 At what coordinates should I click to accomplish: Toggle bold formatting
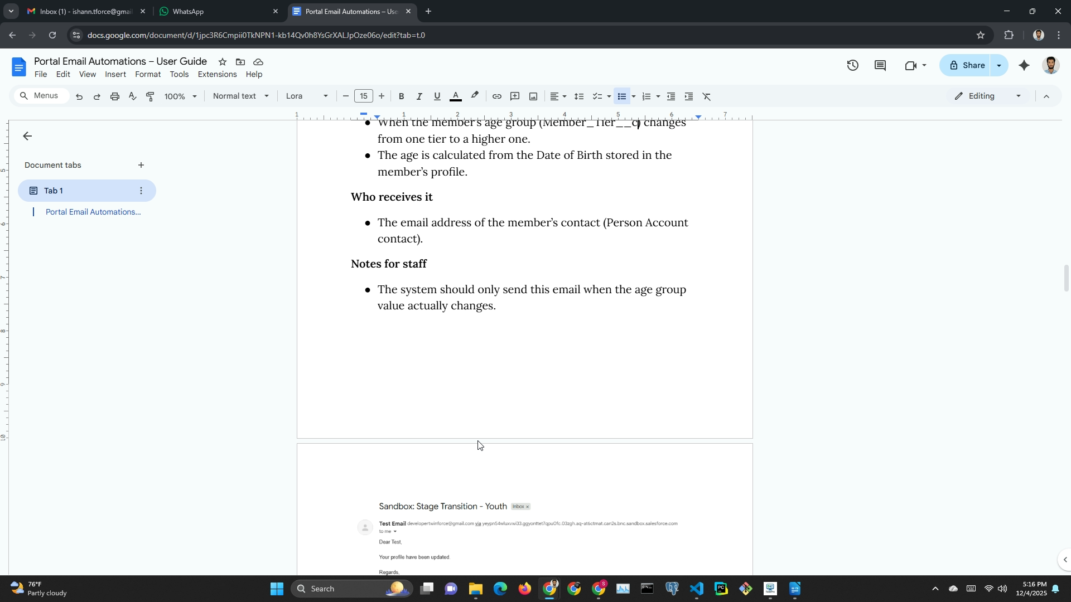[401, 96]
